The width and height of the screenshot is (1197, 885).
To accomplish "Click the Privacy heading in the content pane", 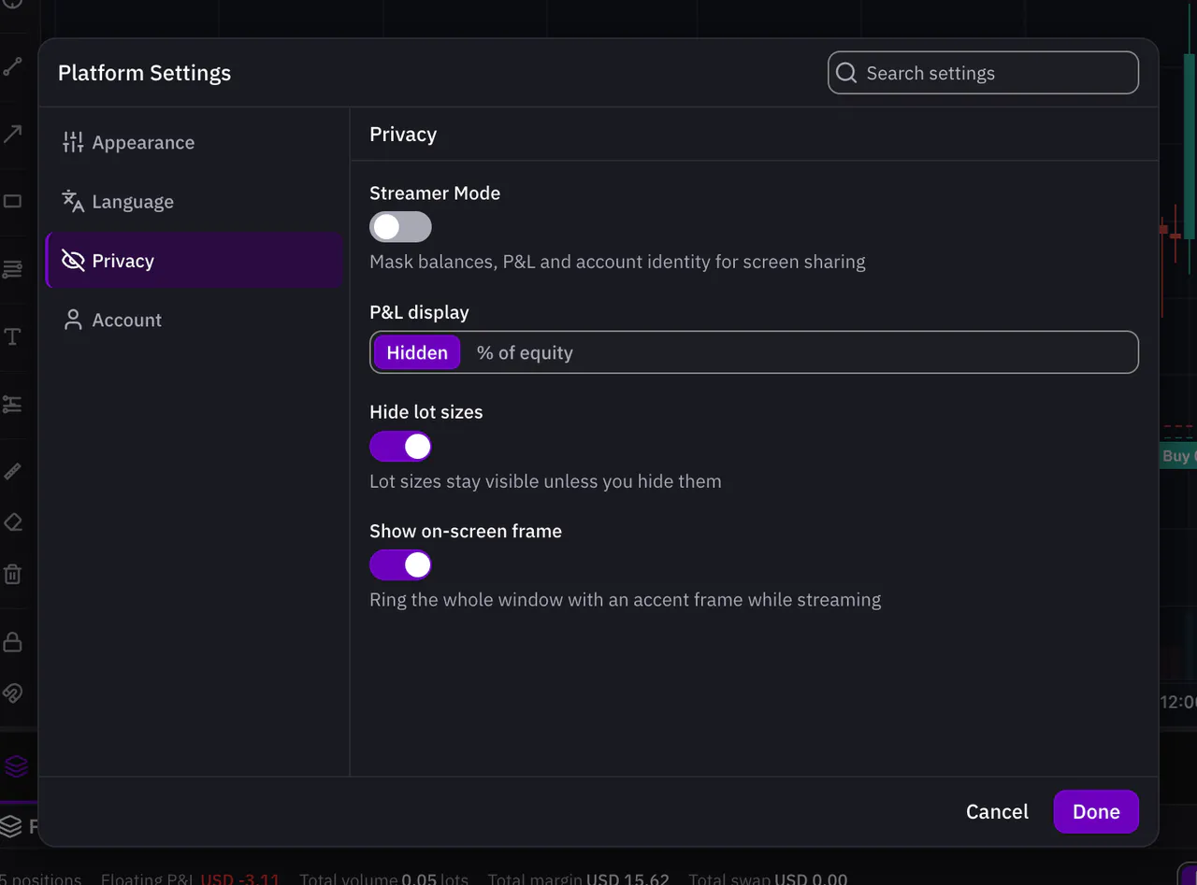I will coord(403,135).
